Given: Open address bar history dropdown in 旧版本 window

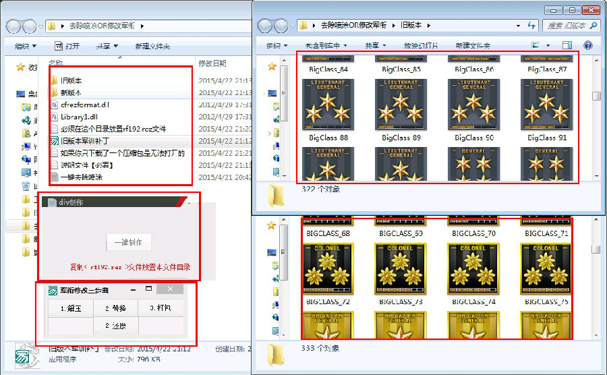Looking at the screenshot, I should [x=518, y=26].
